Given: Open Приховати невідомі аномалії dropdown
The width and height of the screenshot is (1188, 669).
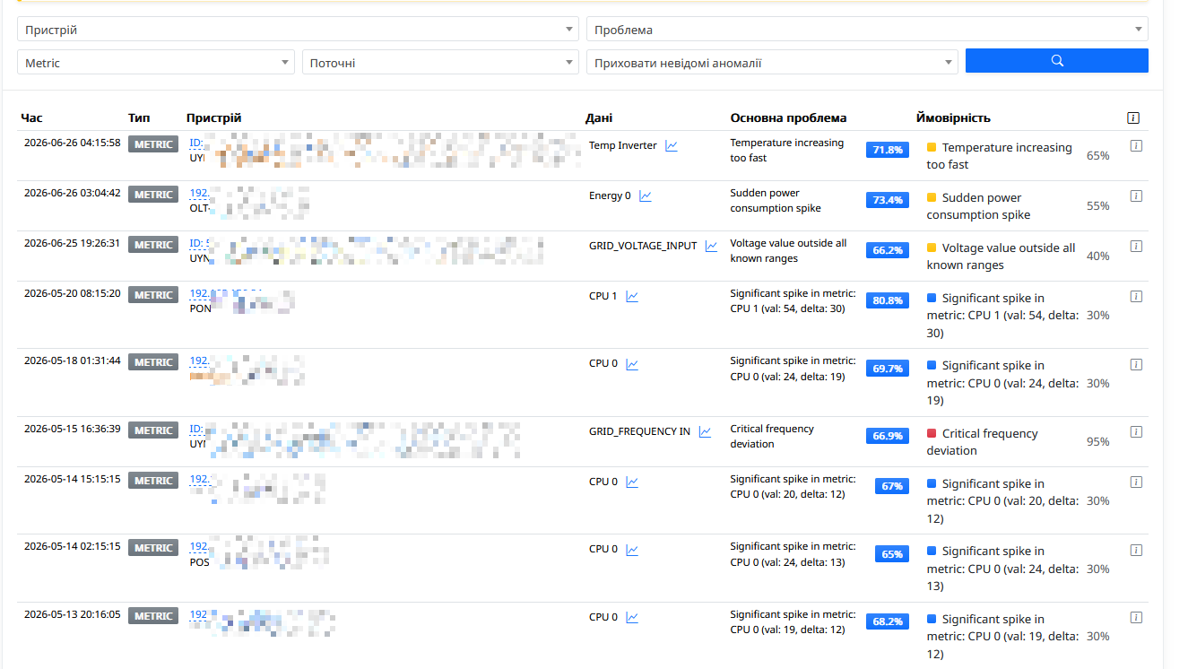Looking at the screenshot, I should pyautogui.click(x=772, y=63).
